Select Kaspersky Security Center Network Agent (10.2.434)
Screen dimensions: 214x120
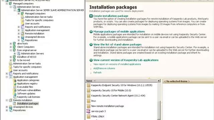point(118,96)
